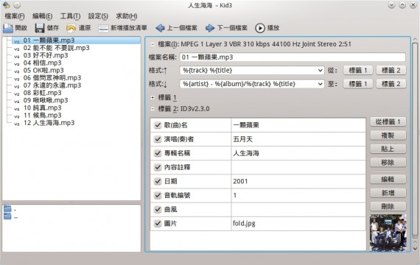Click the track number value 1 cell

(x=298, y=195)
